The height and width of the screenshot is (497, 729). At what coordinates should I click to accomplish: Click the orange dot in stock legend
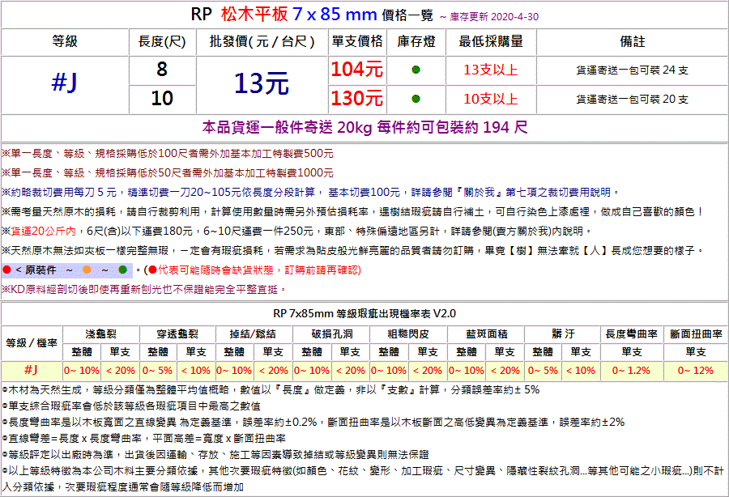(87, 270)
